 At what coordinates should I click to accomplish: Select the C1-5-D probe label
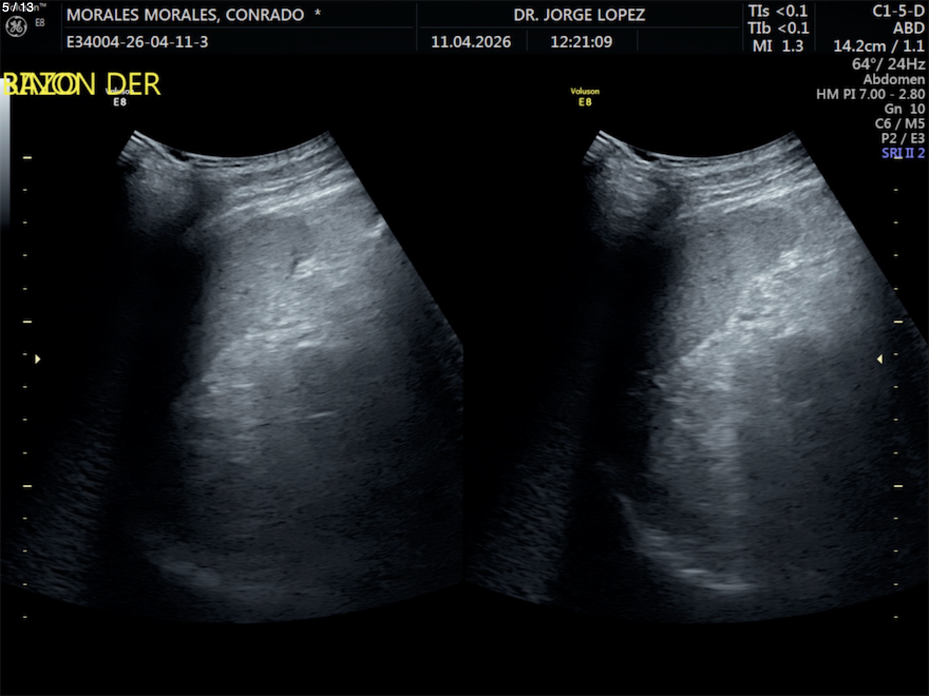pyautogui.click(x=898, y=12)
